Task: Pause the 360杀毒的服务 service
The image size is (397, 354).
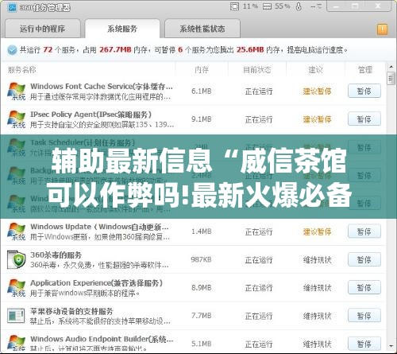Action: pyautogui.click(x=364, y=259)
